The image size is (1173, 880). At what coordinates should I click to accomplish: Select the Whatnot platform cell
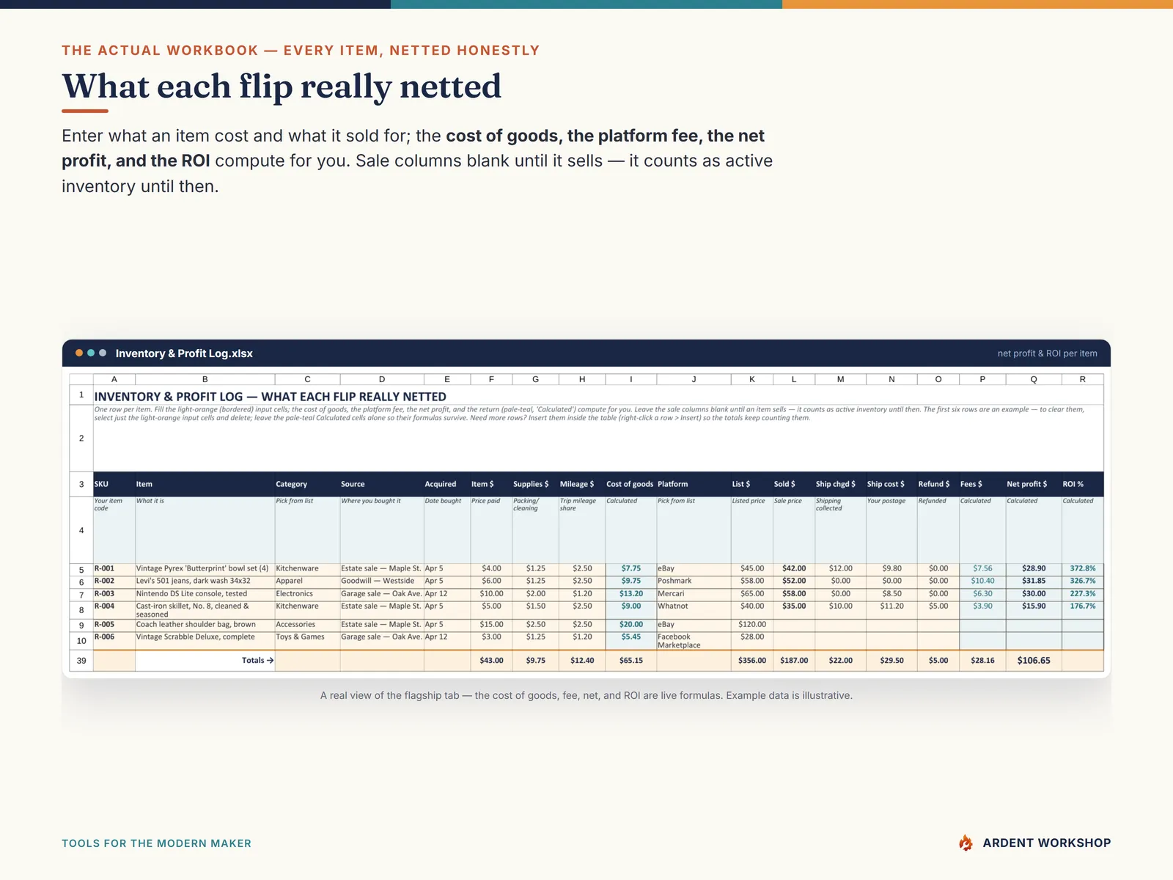[694, 610]
